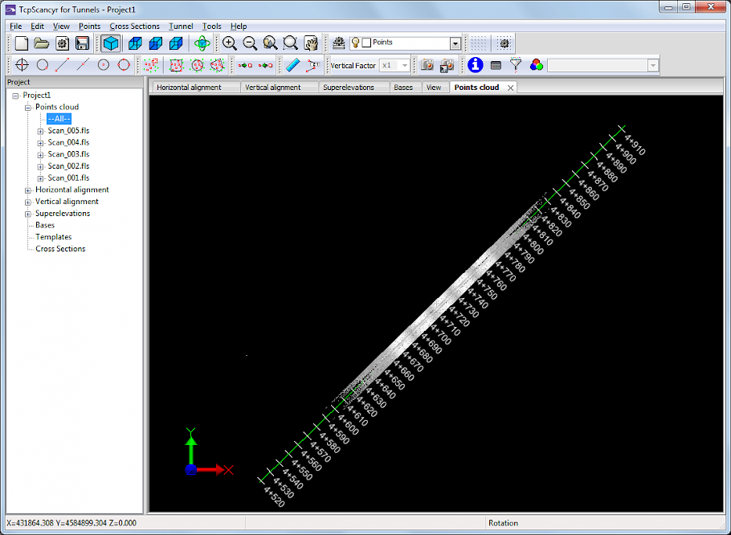This screenshot has width=731, height=535.
Task: Click the funnel filter icon
Action: [x=517, y=65]
